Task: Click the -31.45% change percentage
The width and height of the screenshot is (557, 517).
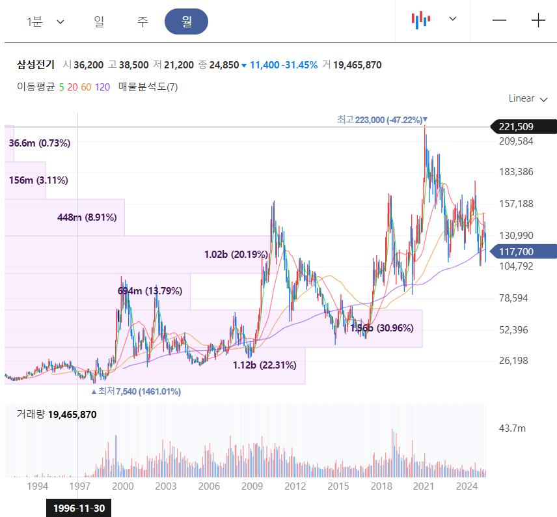Action: [x=299, y=65]
